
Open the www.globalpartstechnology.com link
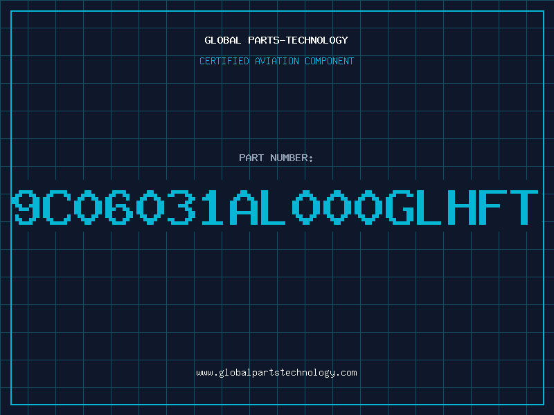click(276, 373)
